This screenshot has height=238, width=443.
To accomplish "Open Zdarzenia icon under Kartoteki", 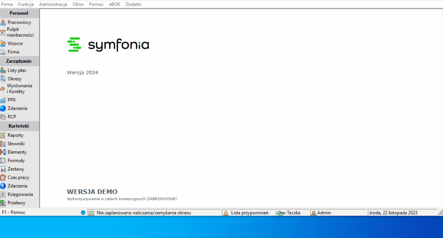I will tap(3, 186).
